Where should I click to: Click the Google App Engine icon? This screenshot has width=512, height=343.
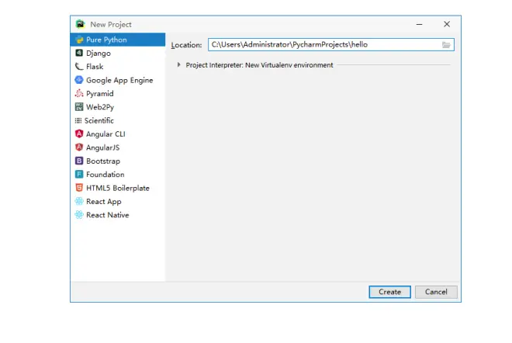pos(79,80)
